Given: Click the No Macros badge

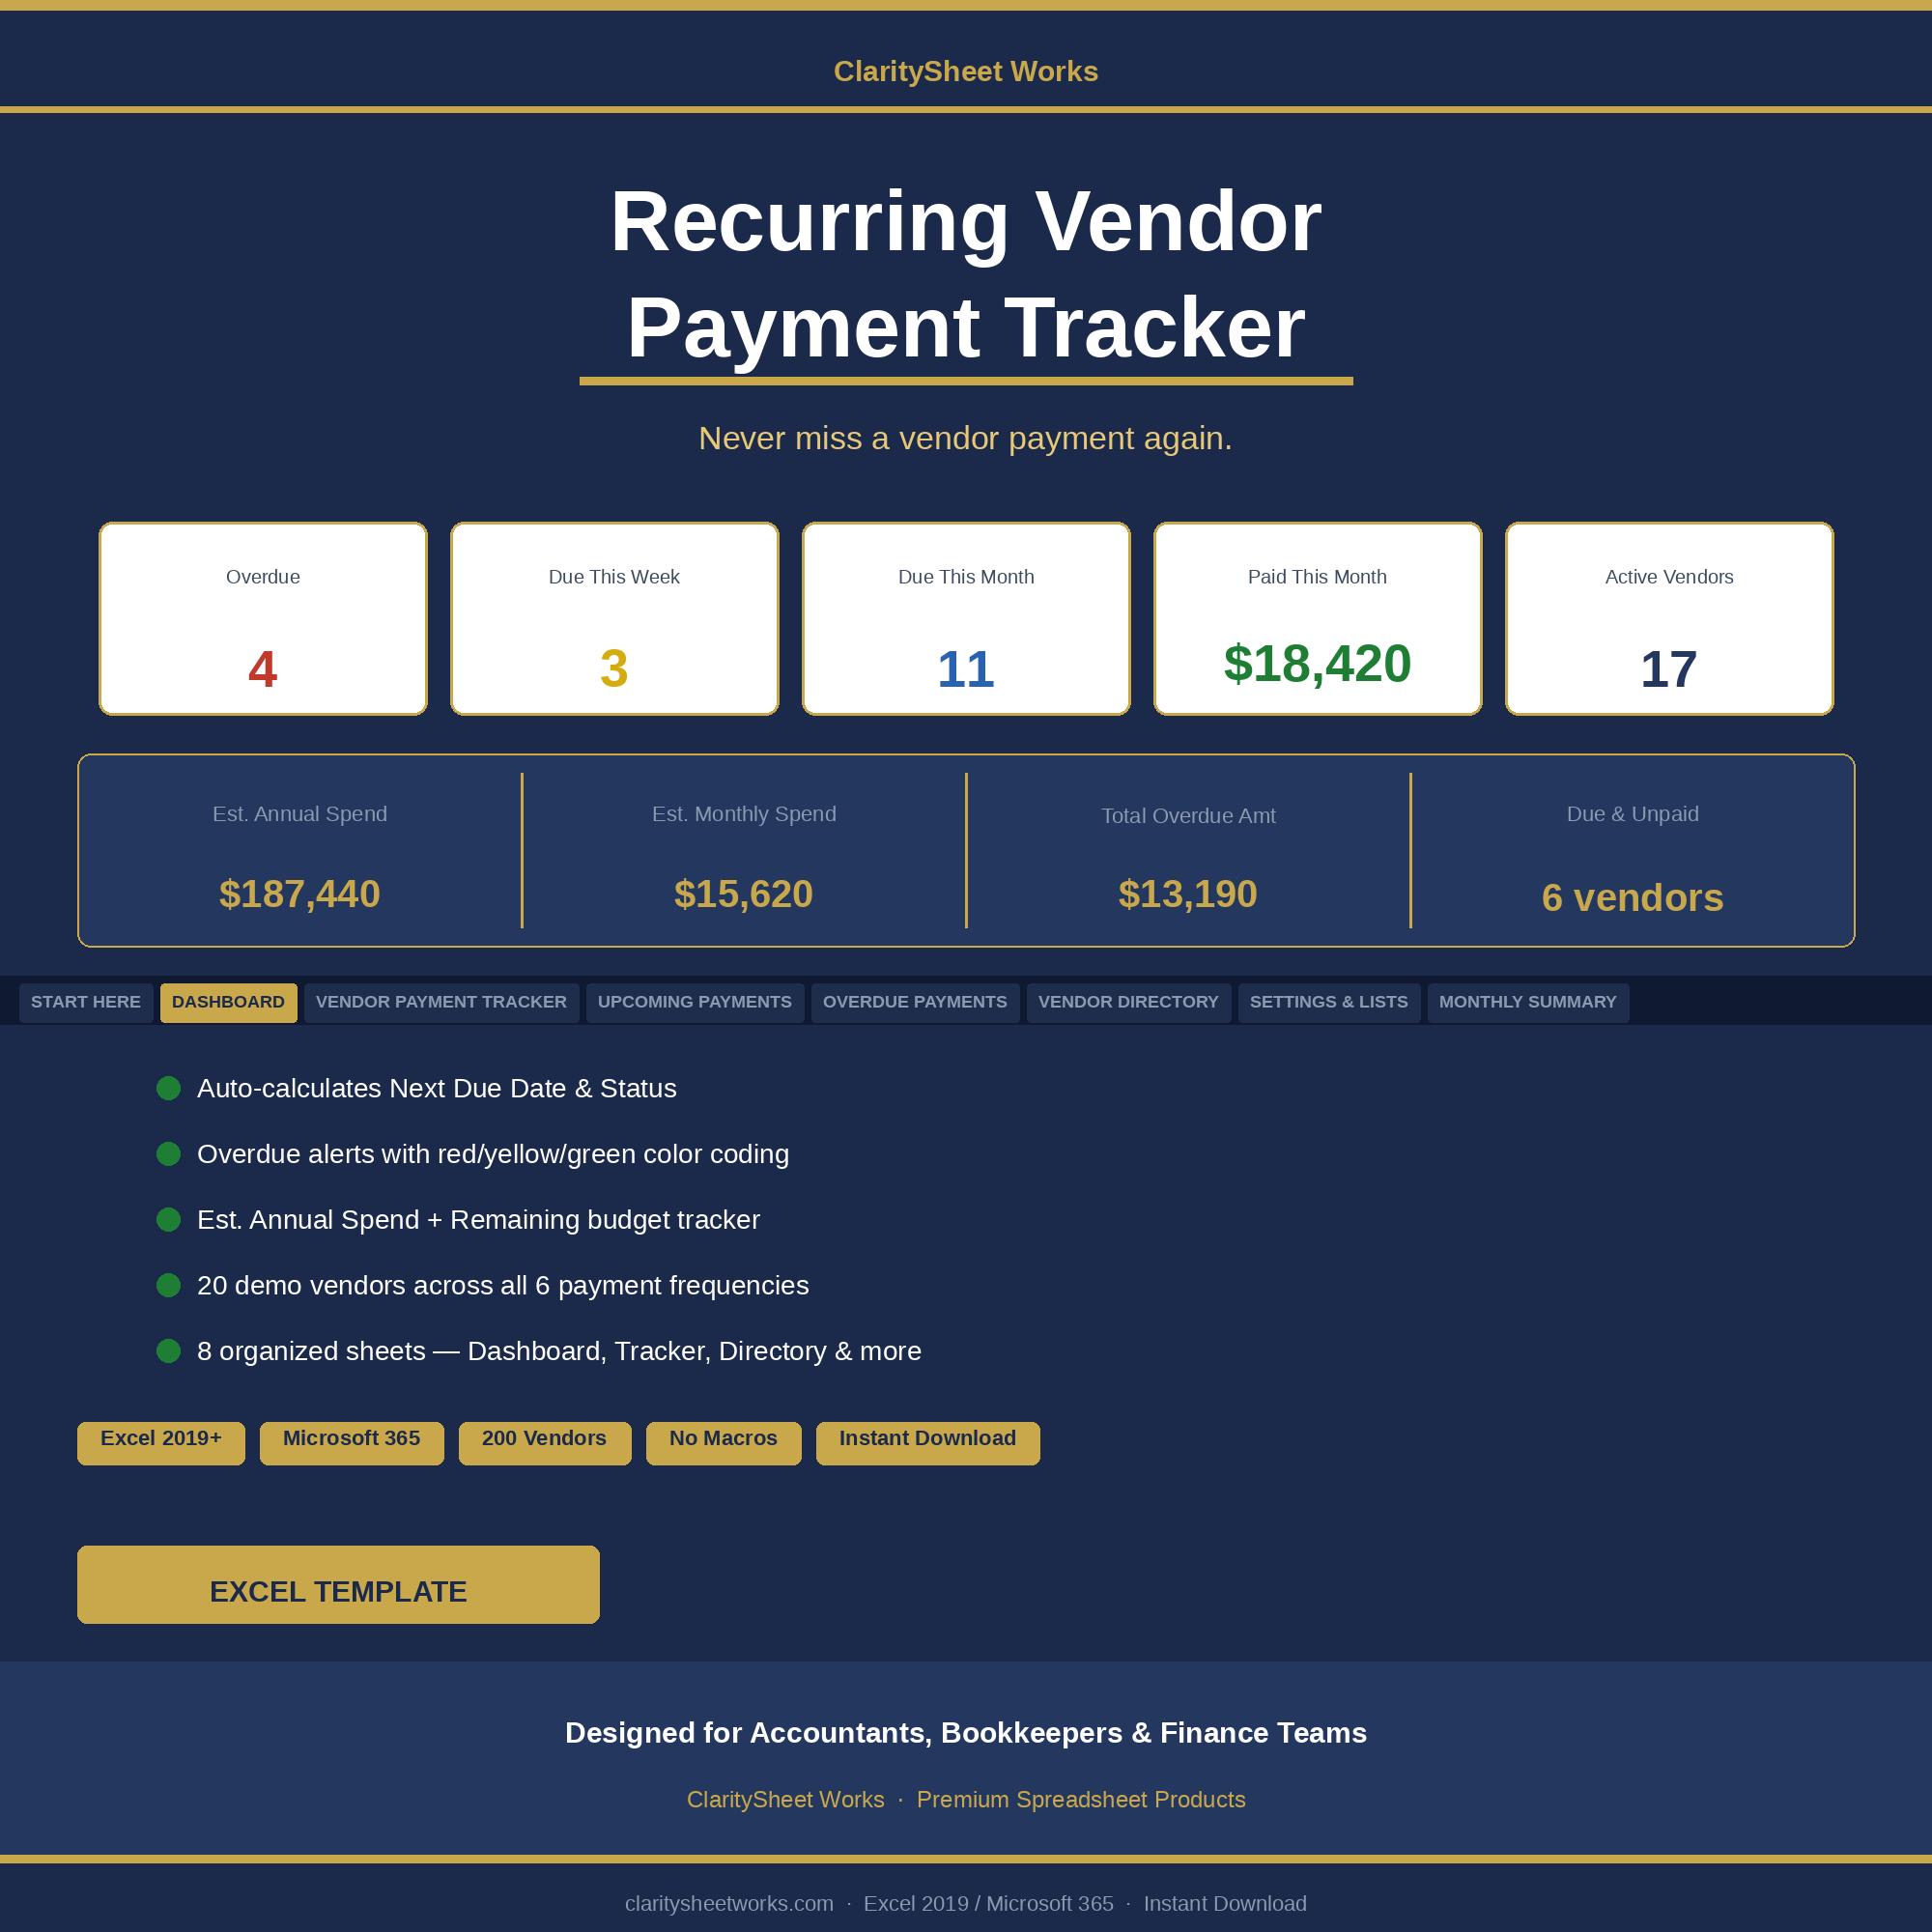Looking at the screenshot, I should pyautogui.click(x=724, y=1443).
